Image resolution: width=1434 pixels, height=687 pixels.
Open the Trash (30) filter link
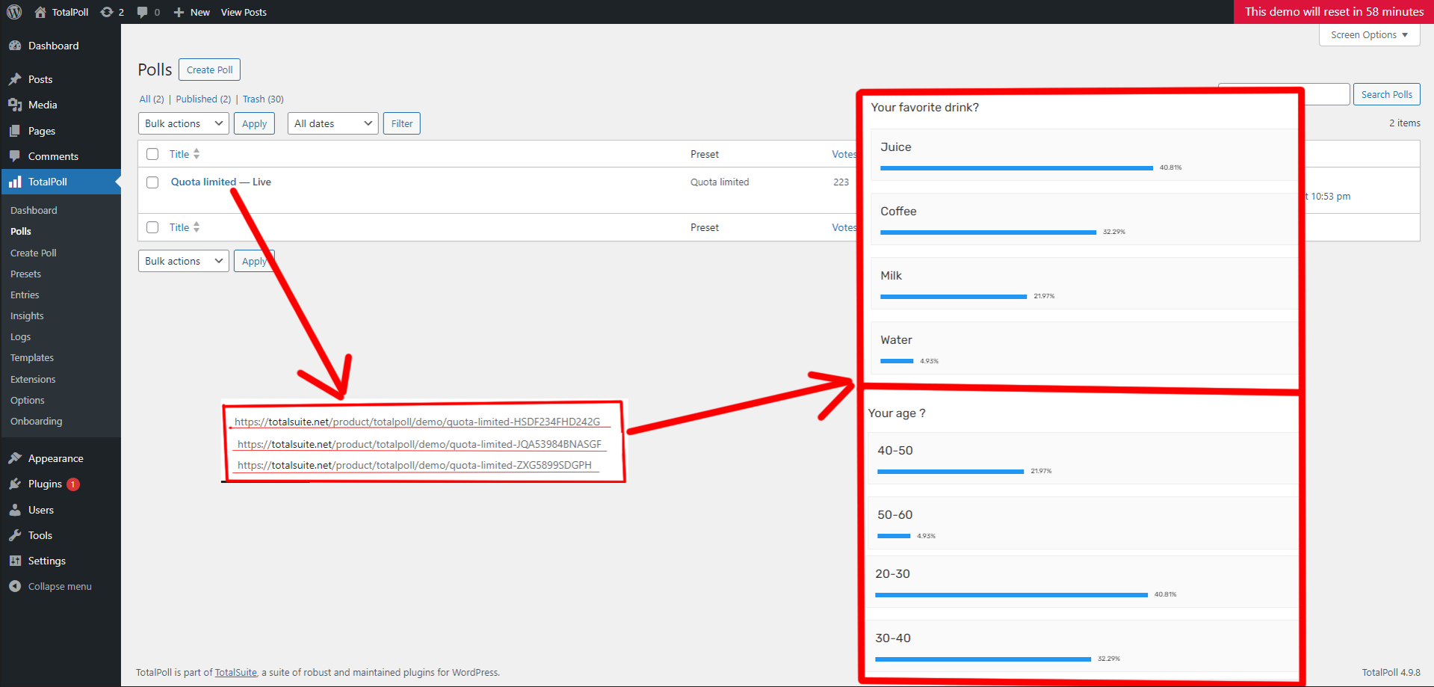pos(262,99)
